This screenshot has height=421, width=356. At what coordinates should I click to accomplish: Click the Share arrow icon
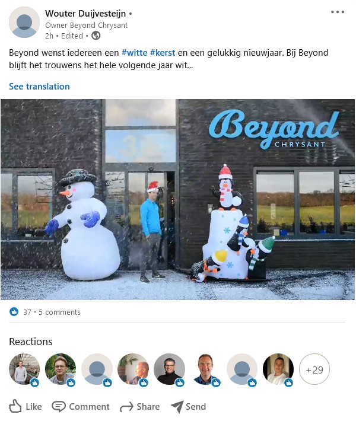[x=126, y=407]
